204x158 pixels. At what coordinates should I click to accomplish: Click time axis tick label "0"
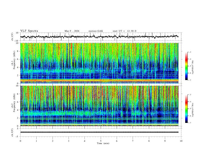(x=20, y=141)
